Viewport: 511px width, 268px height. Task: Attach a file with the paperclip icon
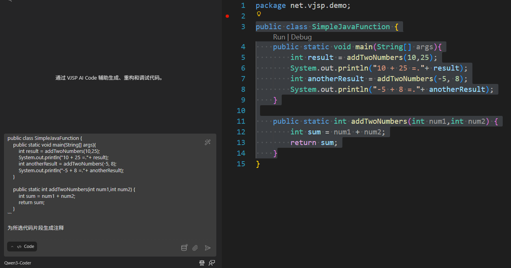[x=195, y=248]
